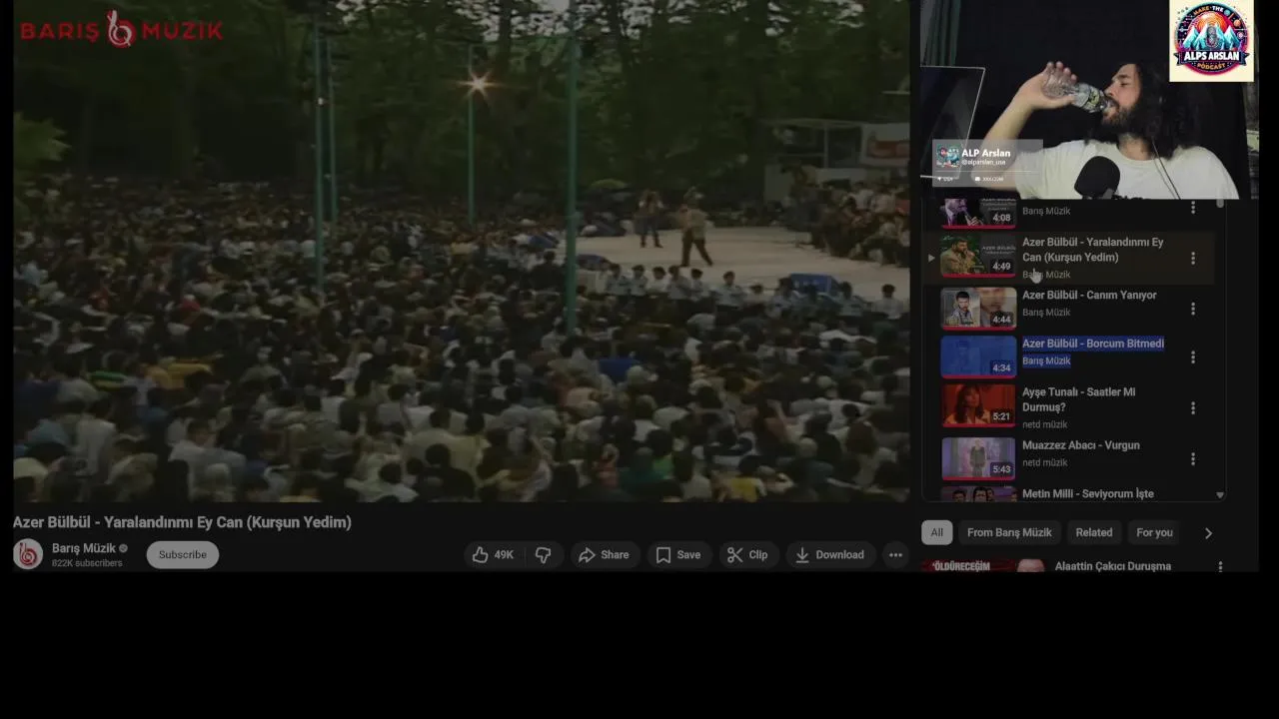
Task: Click the video player area
Action: tap(461, 250)
